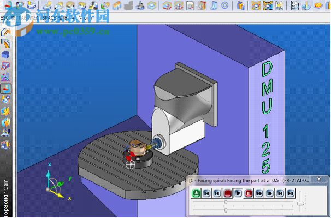The width and height of the screenshot is (331, 218).
Task: Click the red T-shaped tool toolbar icon
Action: click(202, 5)
